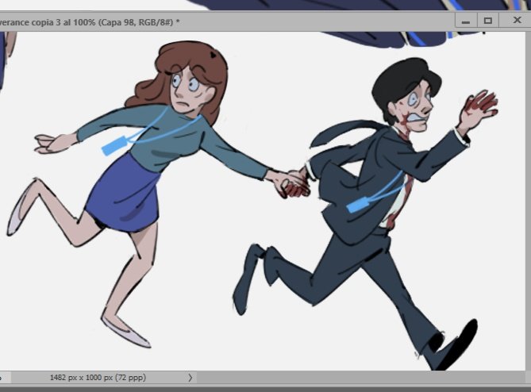Click the woman's blue ID badge on canvas
The width and height of the screenshot is (531, 392).
coord(115,146)
